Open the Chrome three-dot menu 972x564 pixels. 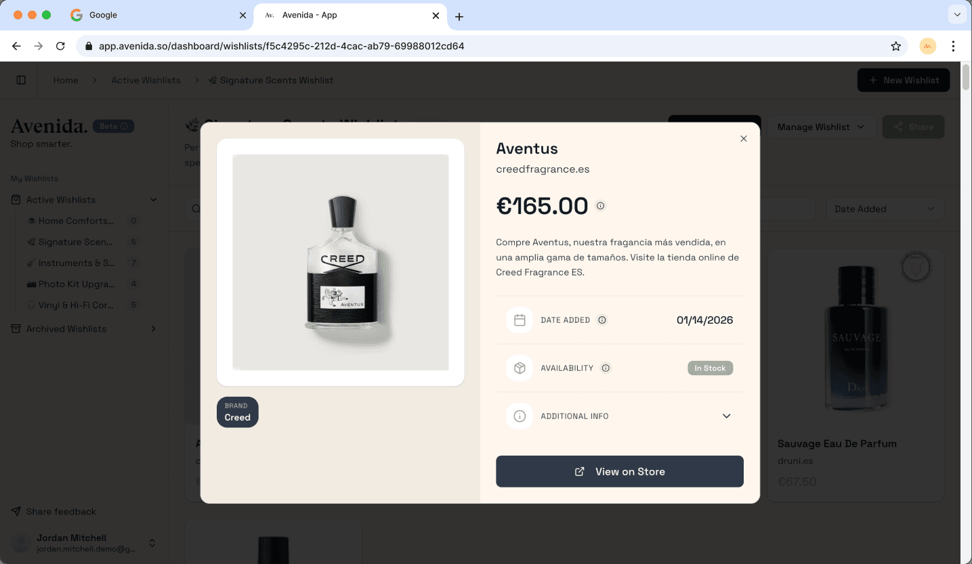(x=953, y=46)
